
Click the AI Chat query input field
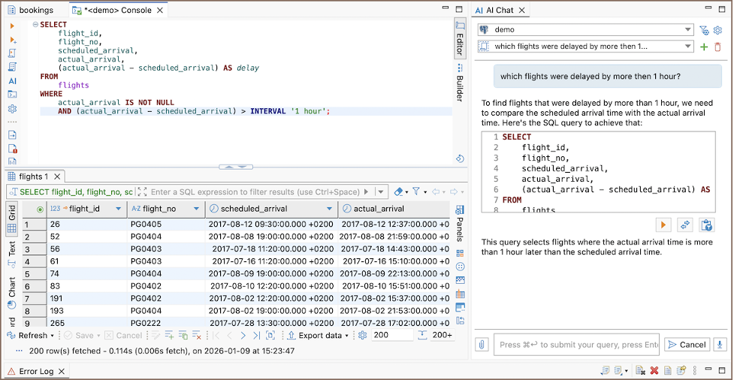click(577, 345)
